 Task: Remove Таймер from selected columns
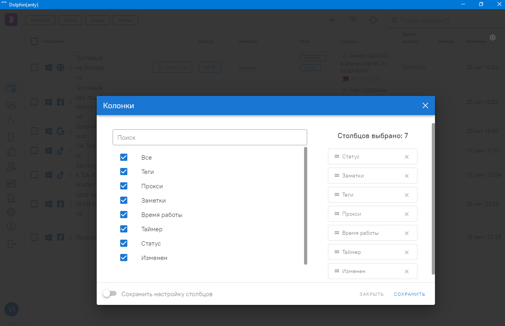(x=407, y=252)
